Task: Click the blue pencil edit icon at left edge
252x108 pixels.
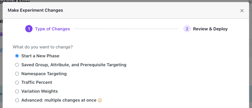Action: point(1,50)
